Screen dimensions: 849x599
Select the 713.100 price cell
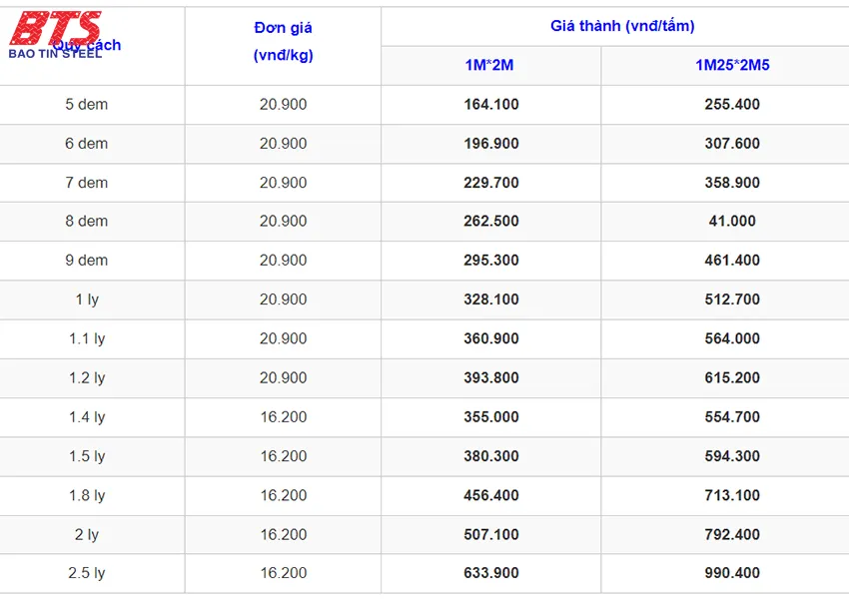point(732,495)
